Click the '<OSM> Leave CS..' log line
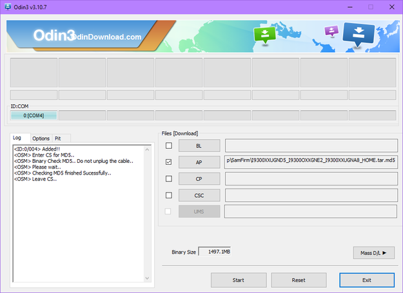Image resolution: width=403 pixels, height=293 pixels. point(35,179)
